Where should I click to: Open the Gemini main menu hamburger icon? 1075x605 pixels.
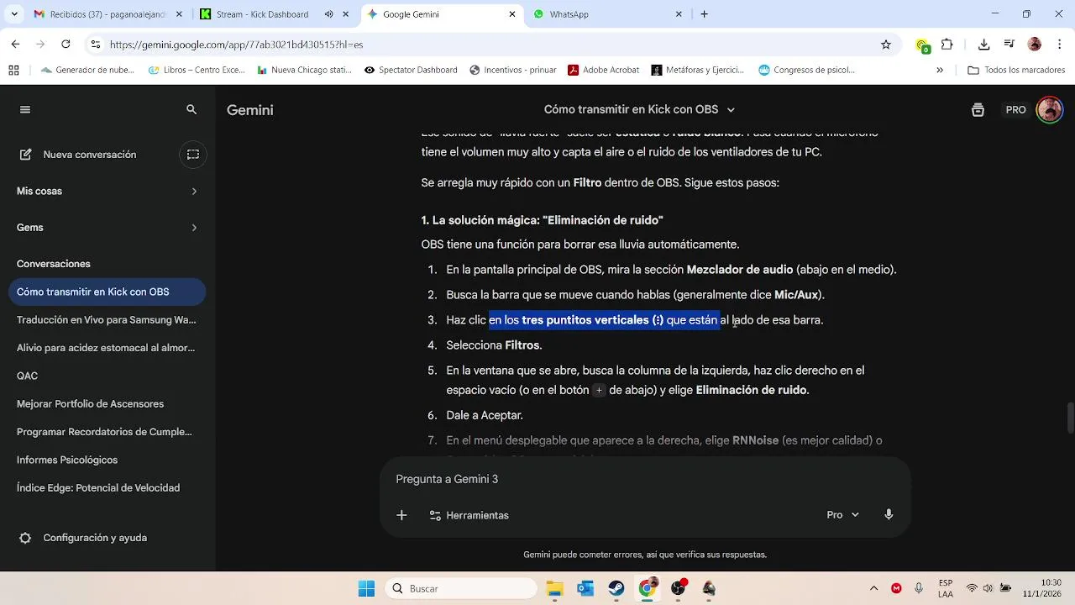25,110
